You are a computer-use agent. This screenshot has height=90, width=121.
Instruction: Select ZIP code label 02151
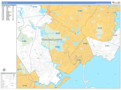click(x=36, y=82)
